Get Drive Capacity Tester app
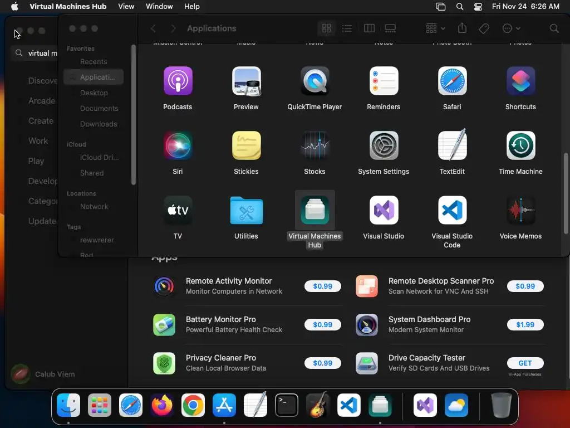The width and height of the screenshot is (570, 428). 525,363
